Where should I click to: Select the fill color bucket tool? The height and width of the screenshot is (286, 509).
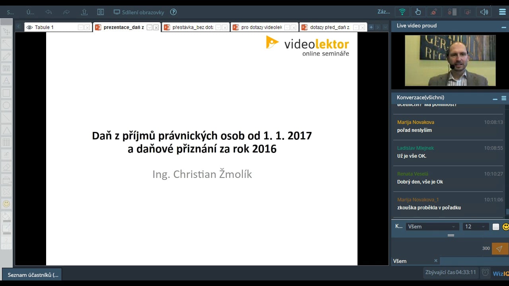click(x=6, y=216)
